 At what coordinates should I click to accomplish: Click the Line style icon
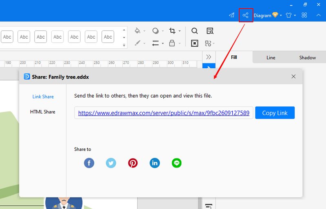[x=156, y=43]
